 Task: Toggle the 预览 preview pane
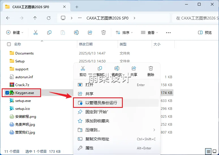(205, 33)
